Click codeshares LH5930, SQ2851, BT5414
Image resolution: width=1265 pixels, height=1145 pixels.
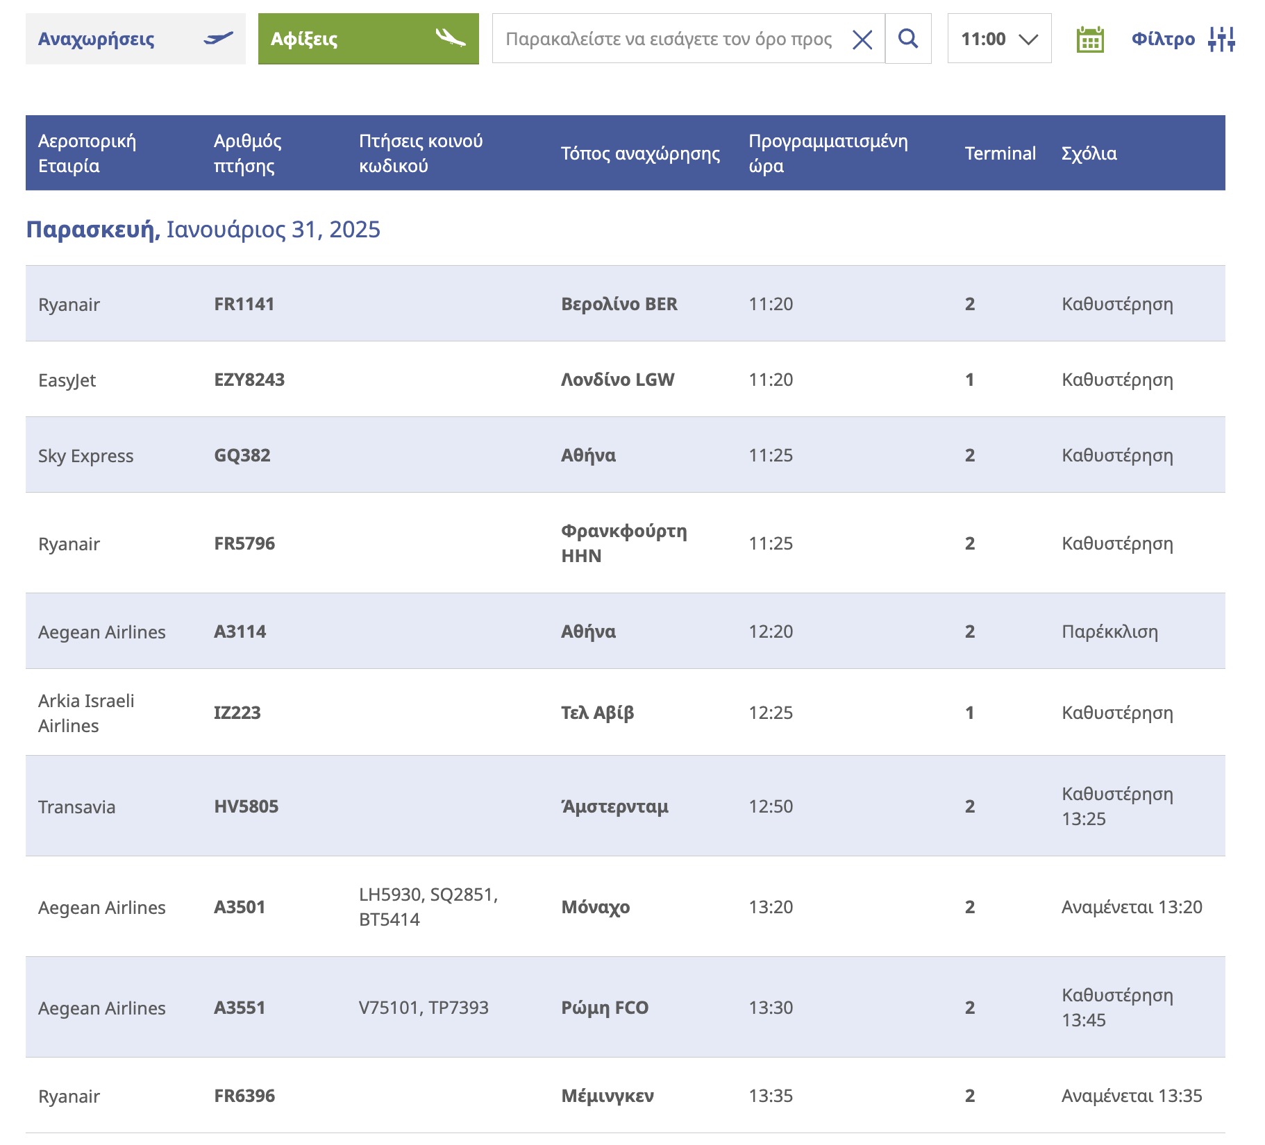[428, 907]
